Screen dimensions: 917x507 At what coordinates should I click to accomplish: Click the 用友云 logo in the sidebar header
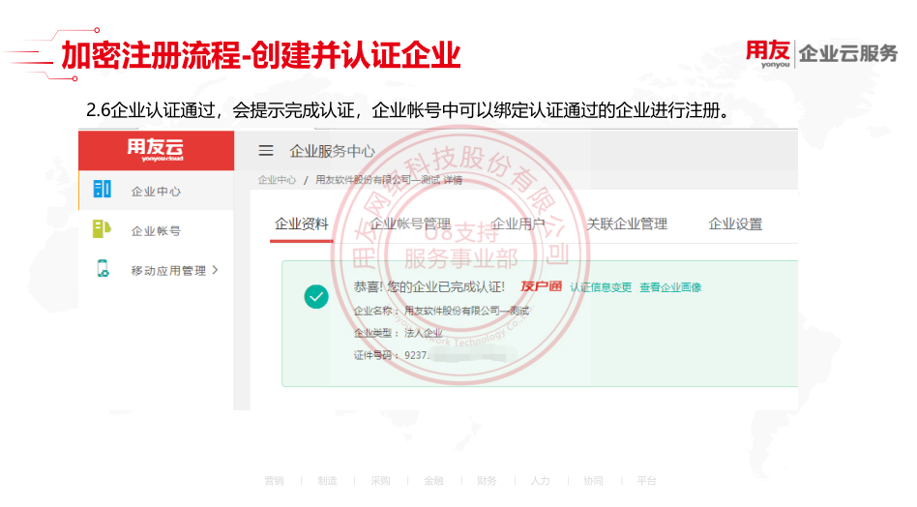156,150
